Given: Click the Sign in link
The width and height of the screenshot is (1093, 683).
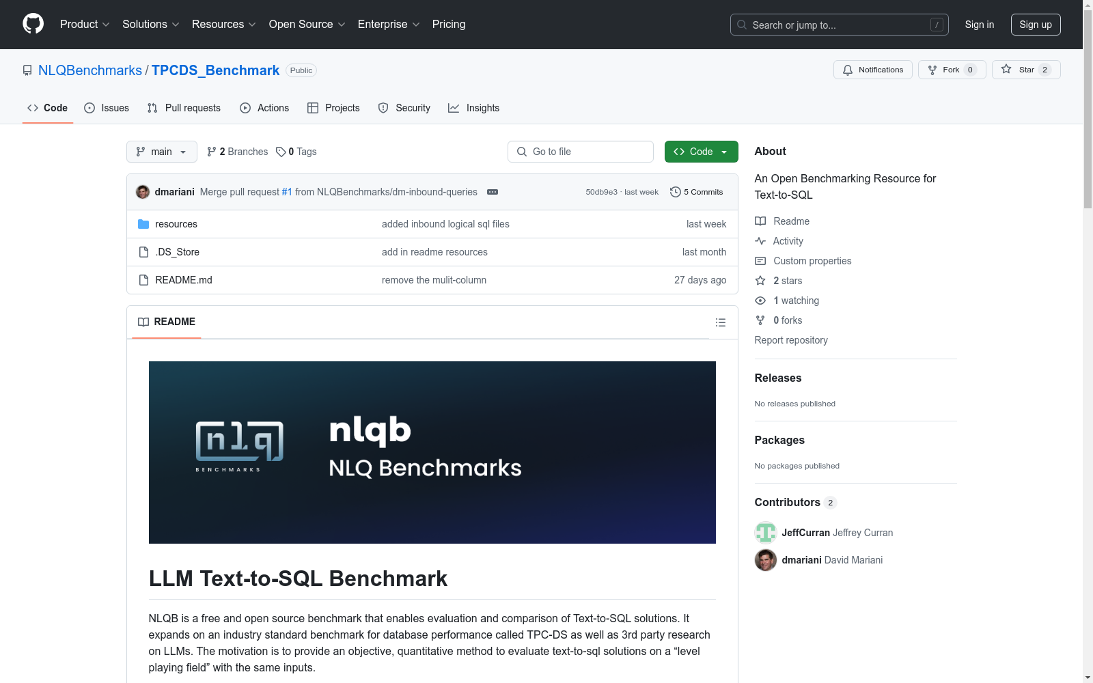Looking at the screenshot, I should click(x=979, y=25).
